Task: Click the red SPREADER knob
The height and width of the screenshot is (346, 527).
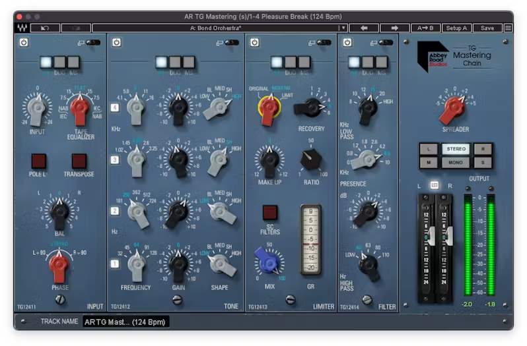Action: (x=454, y=109)
